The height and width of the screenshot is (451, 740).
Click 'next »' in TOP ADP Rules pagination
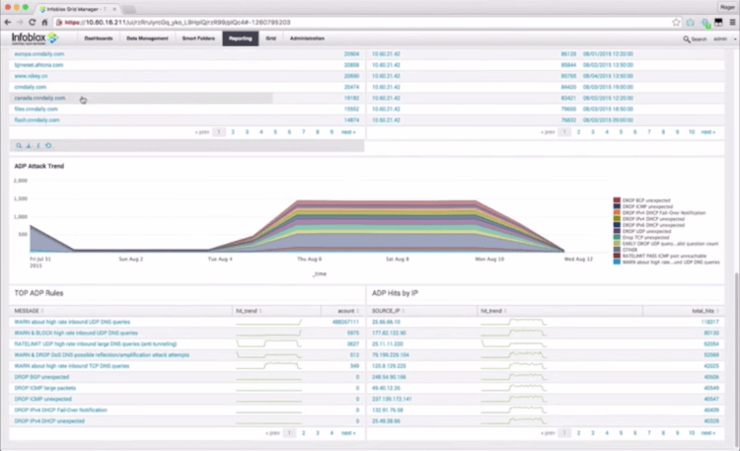348,432
